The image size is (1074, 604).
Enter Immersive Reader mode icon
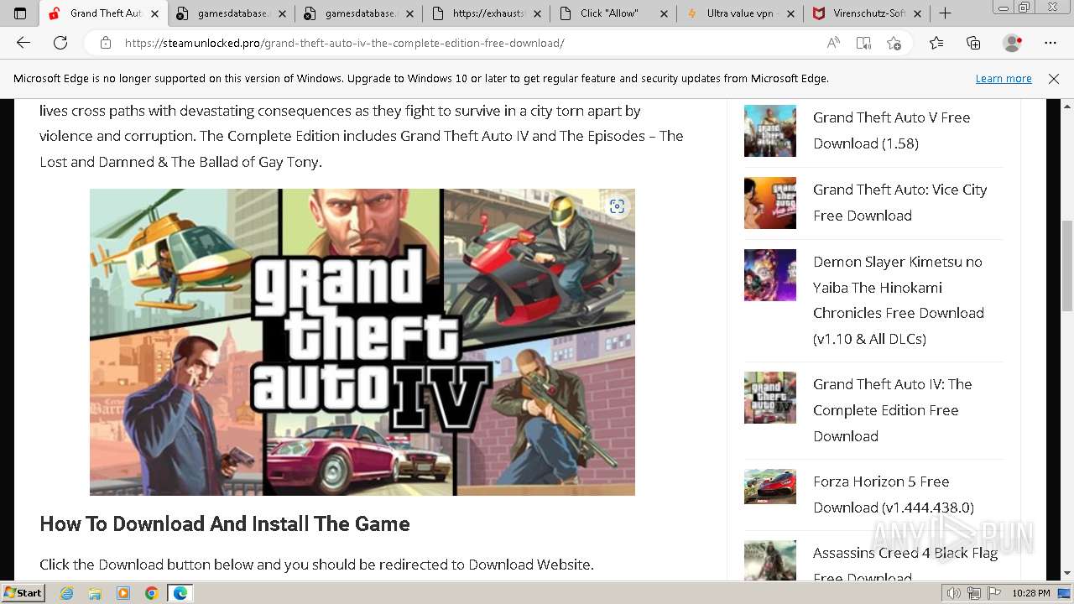pos(863,43)
